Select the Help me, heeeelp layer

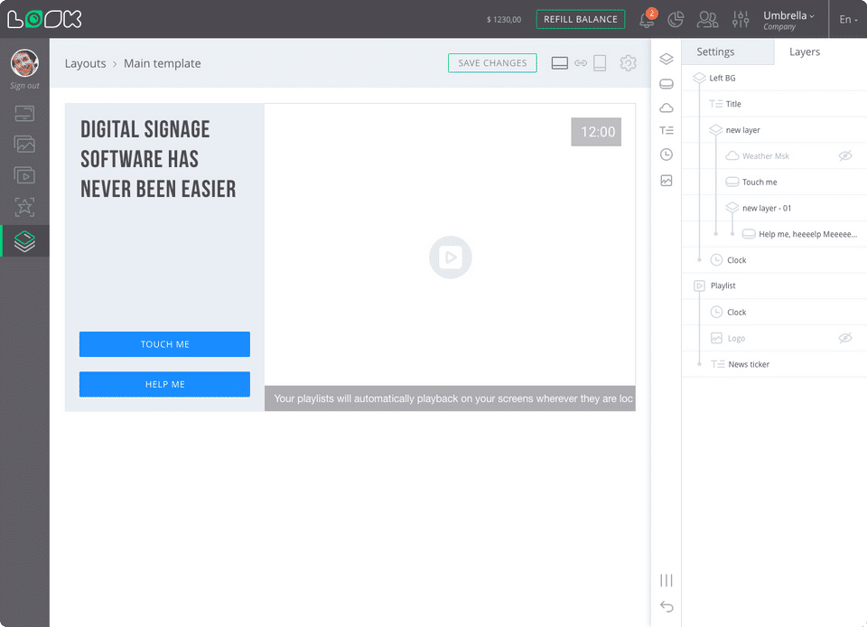(774, 234)
